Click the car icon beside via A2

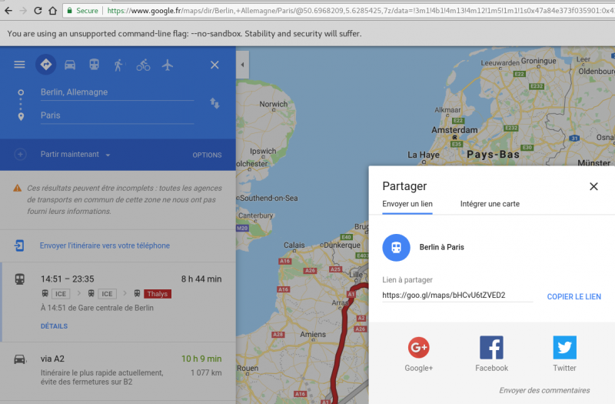(x=20, y=359)
